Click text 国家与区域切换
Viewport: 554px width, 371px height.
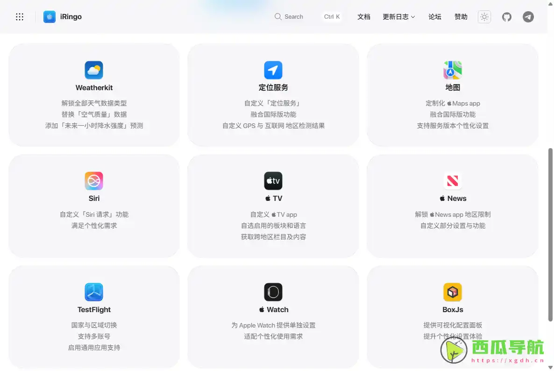[94, 325]
